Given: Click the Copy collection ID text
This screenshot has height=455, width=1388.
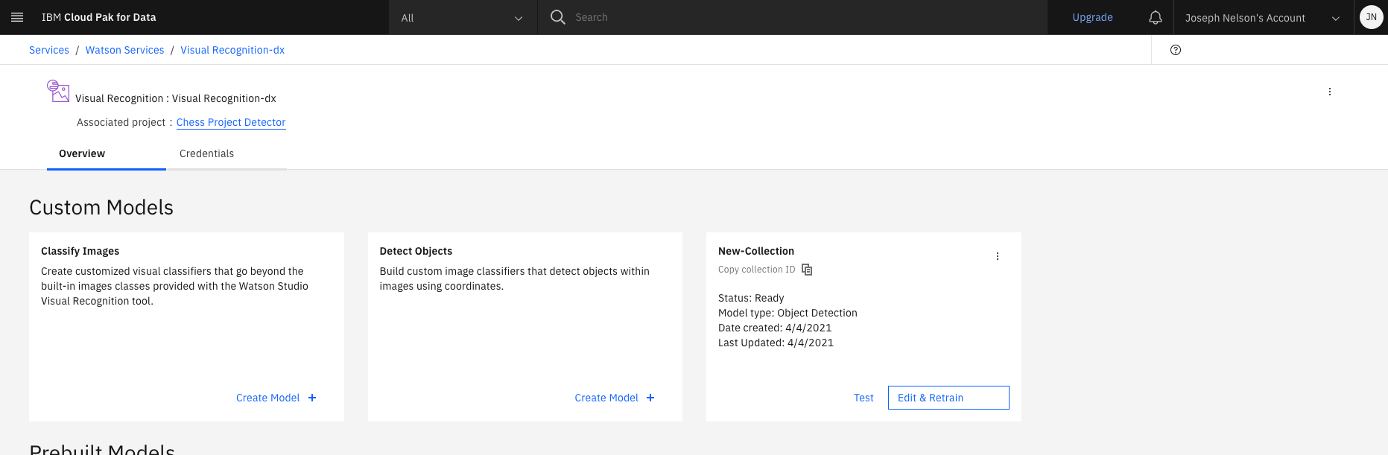Looking at the screenshot, I should coord(756,270).
